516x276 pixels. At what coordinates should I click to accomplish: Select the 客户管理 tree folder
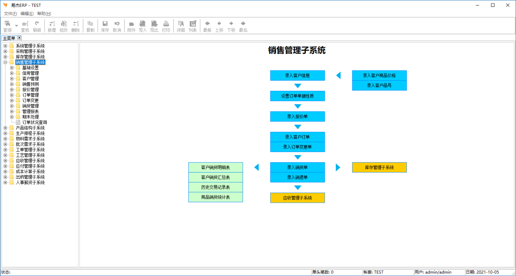coord(31,79)
